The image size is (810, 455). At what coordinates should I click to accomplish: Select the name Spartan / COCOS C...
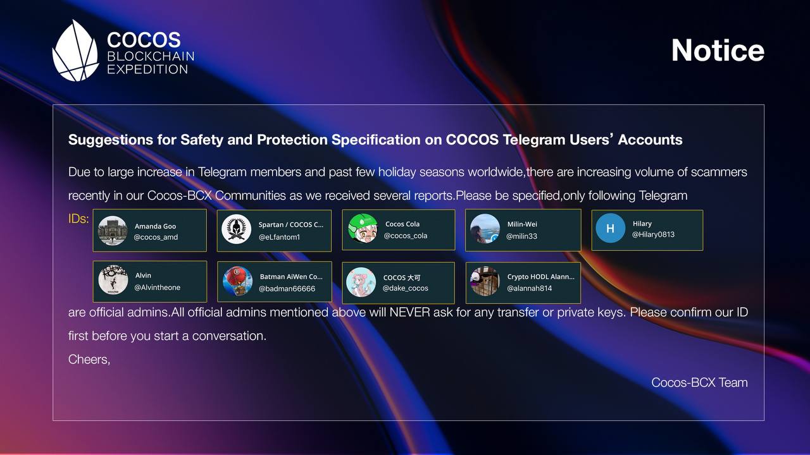290,224
